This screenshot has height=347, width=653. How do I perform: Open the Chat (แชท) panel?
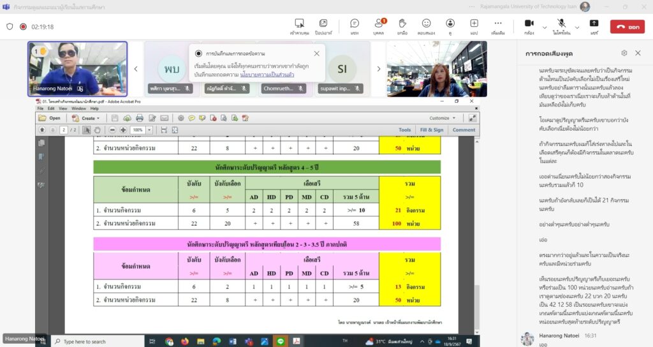[355, 26]
